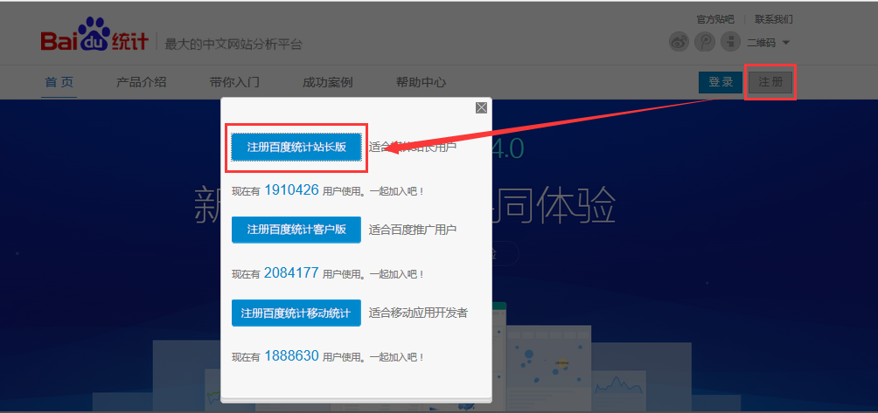Open the 成功案例 menu item
This screenshot has height=413, width=878.
(328, 82)
